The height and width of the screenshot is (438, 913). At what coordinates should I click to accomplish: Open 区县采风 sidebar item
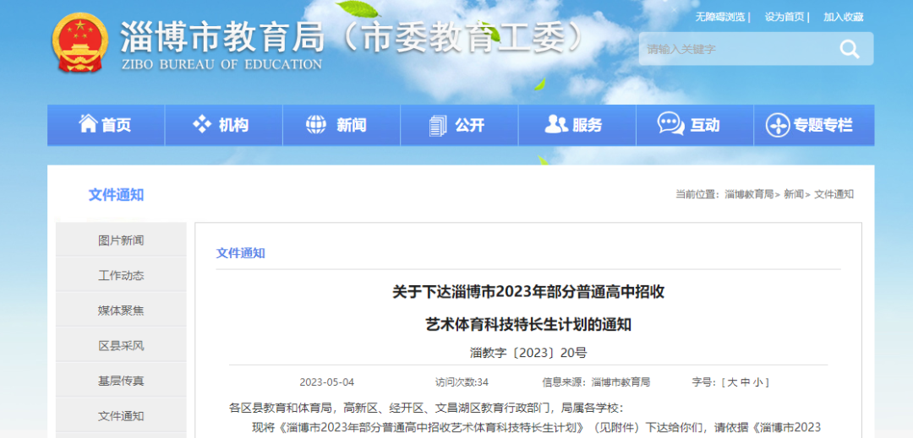121,346
